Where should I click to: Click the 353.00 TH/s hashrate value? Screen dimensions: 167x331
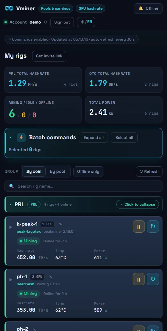[32, 310]
